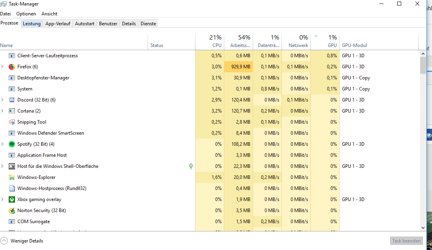Click the scrollbar up arrow
This screenshot has height=250, width=432.
point(423,54)
